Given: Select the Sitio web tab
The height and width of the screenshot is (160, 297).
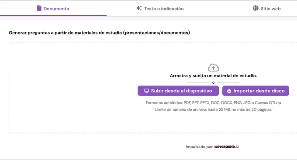Looking at the screenshot, I should [267, 9].
